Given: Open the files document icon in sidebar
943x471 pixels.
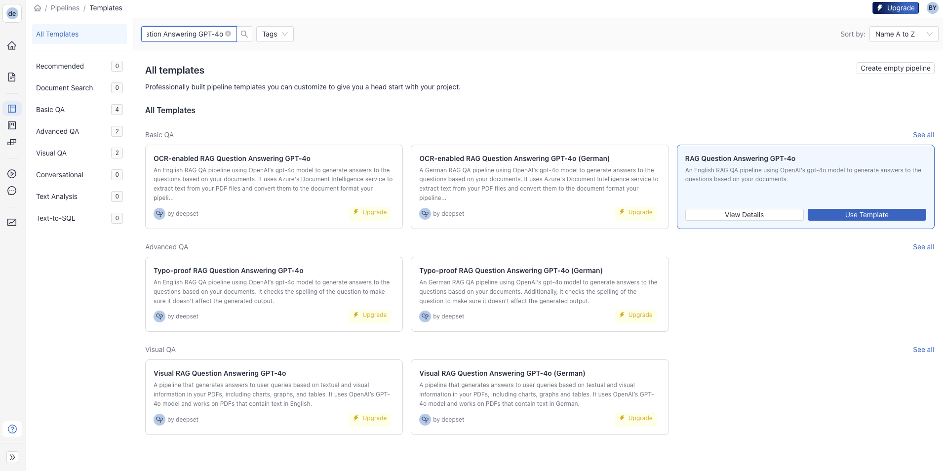Looking at the screenshot, I should [x=12, y=77].
